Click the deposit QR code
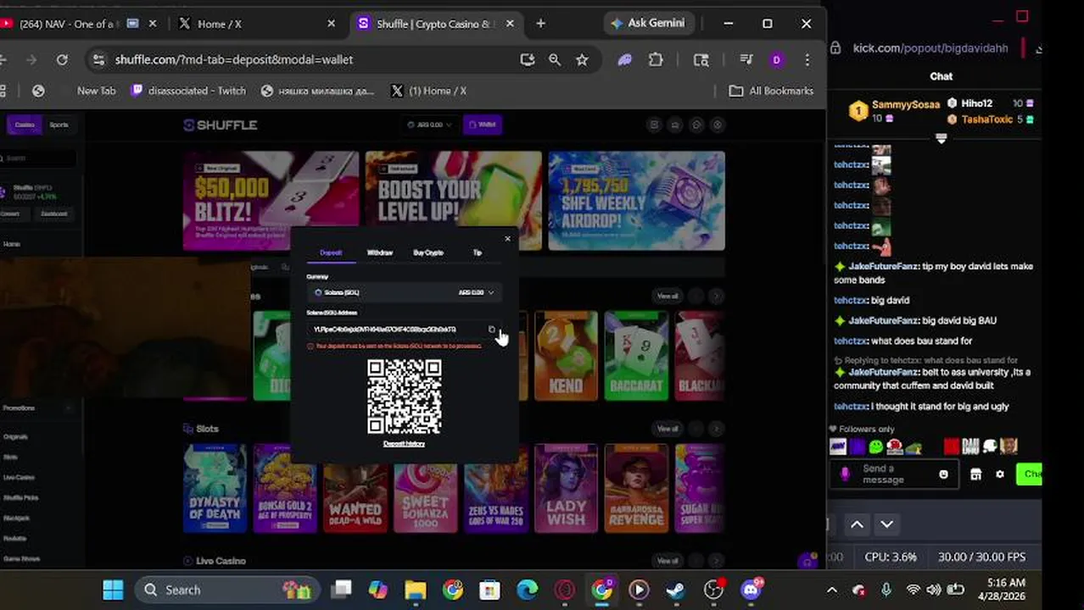Image resolution: width=1084 pixels, height=610 pixels. click(404, 396)
